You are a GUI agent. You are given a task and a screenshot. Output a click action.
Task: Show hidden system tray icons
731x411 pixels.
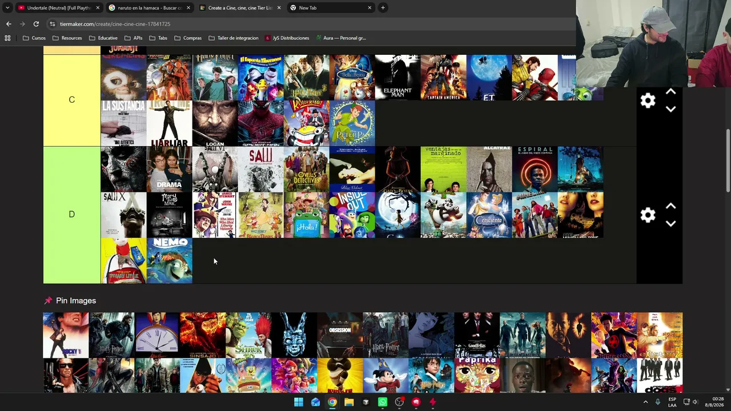(646, 402)
